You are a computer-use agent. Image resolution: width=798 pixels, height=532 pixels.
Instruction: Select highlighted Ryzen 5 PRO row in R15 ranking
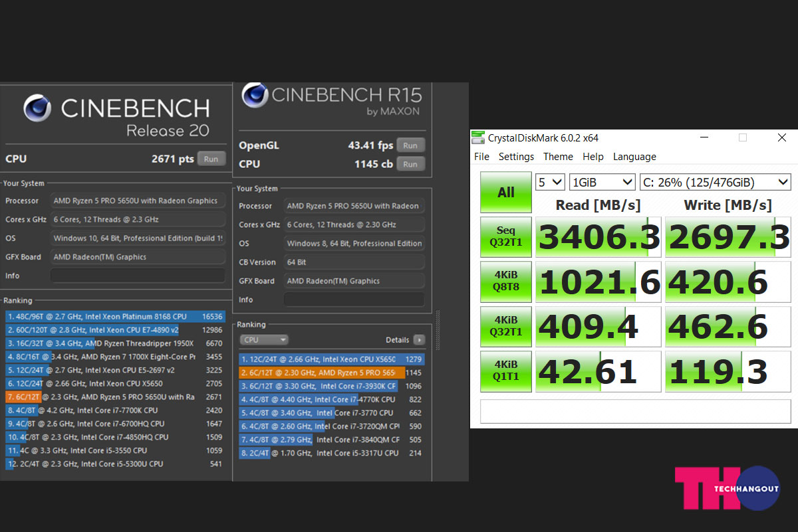tap(332, 373)
